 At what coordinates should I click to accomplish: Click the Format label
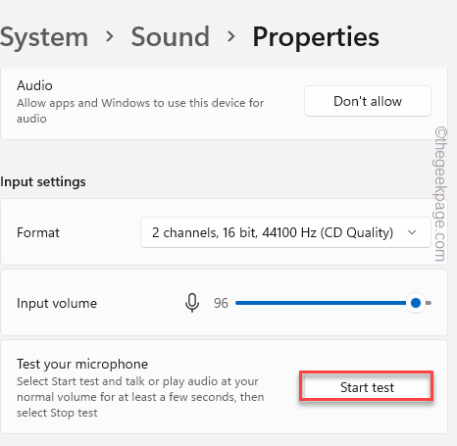click(38, 232)
